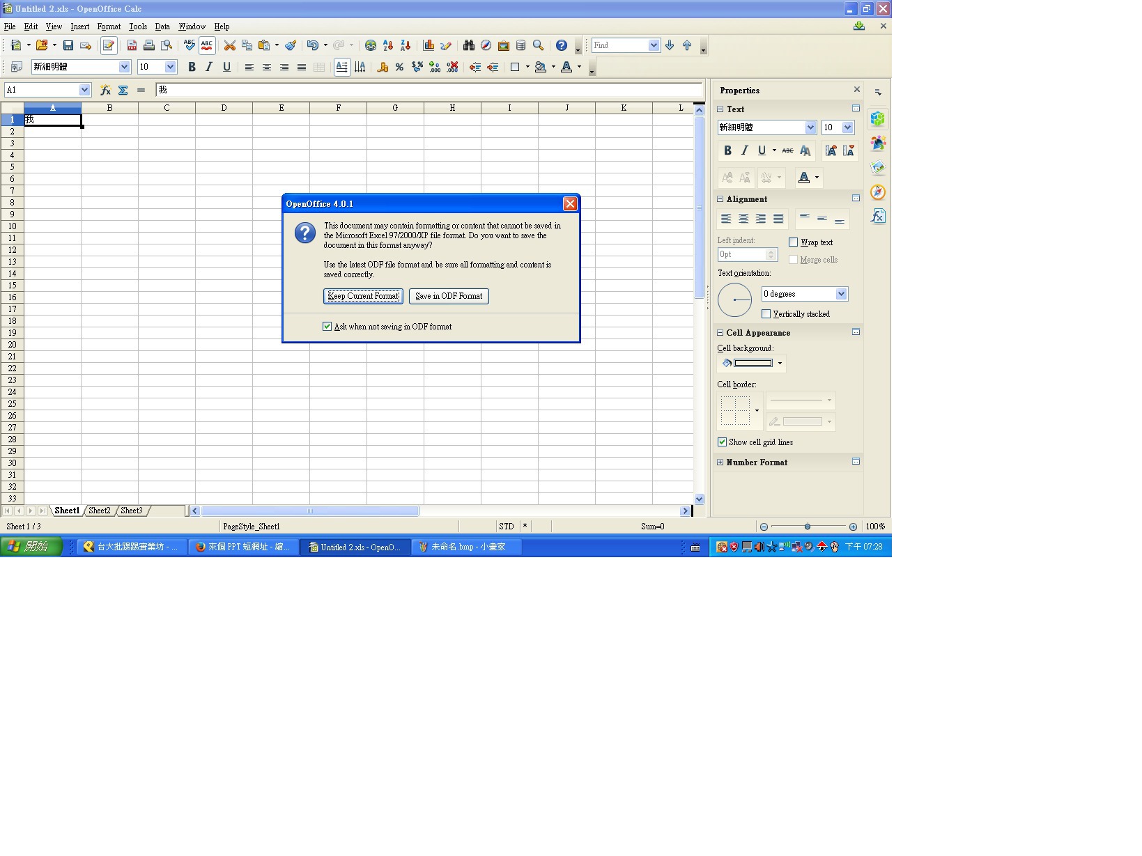Click the formula input line
The width and height of the screenshot is (1142, 856).
click(x=429, y=90)
